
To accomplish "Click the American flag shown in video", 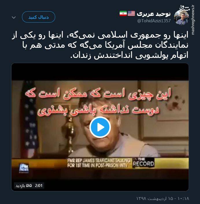I will point(29,117).
